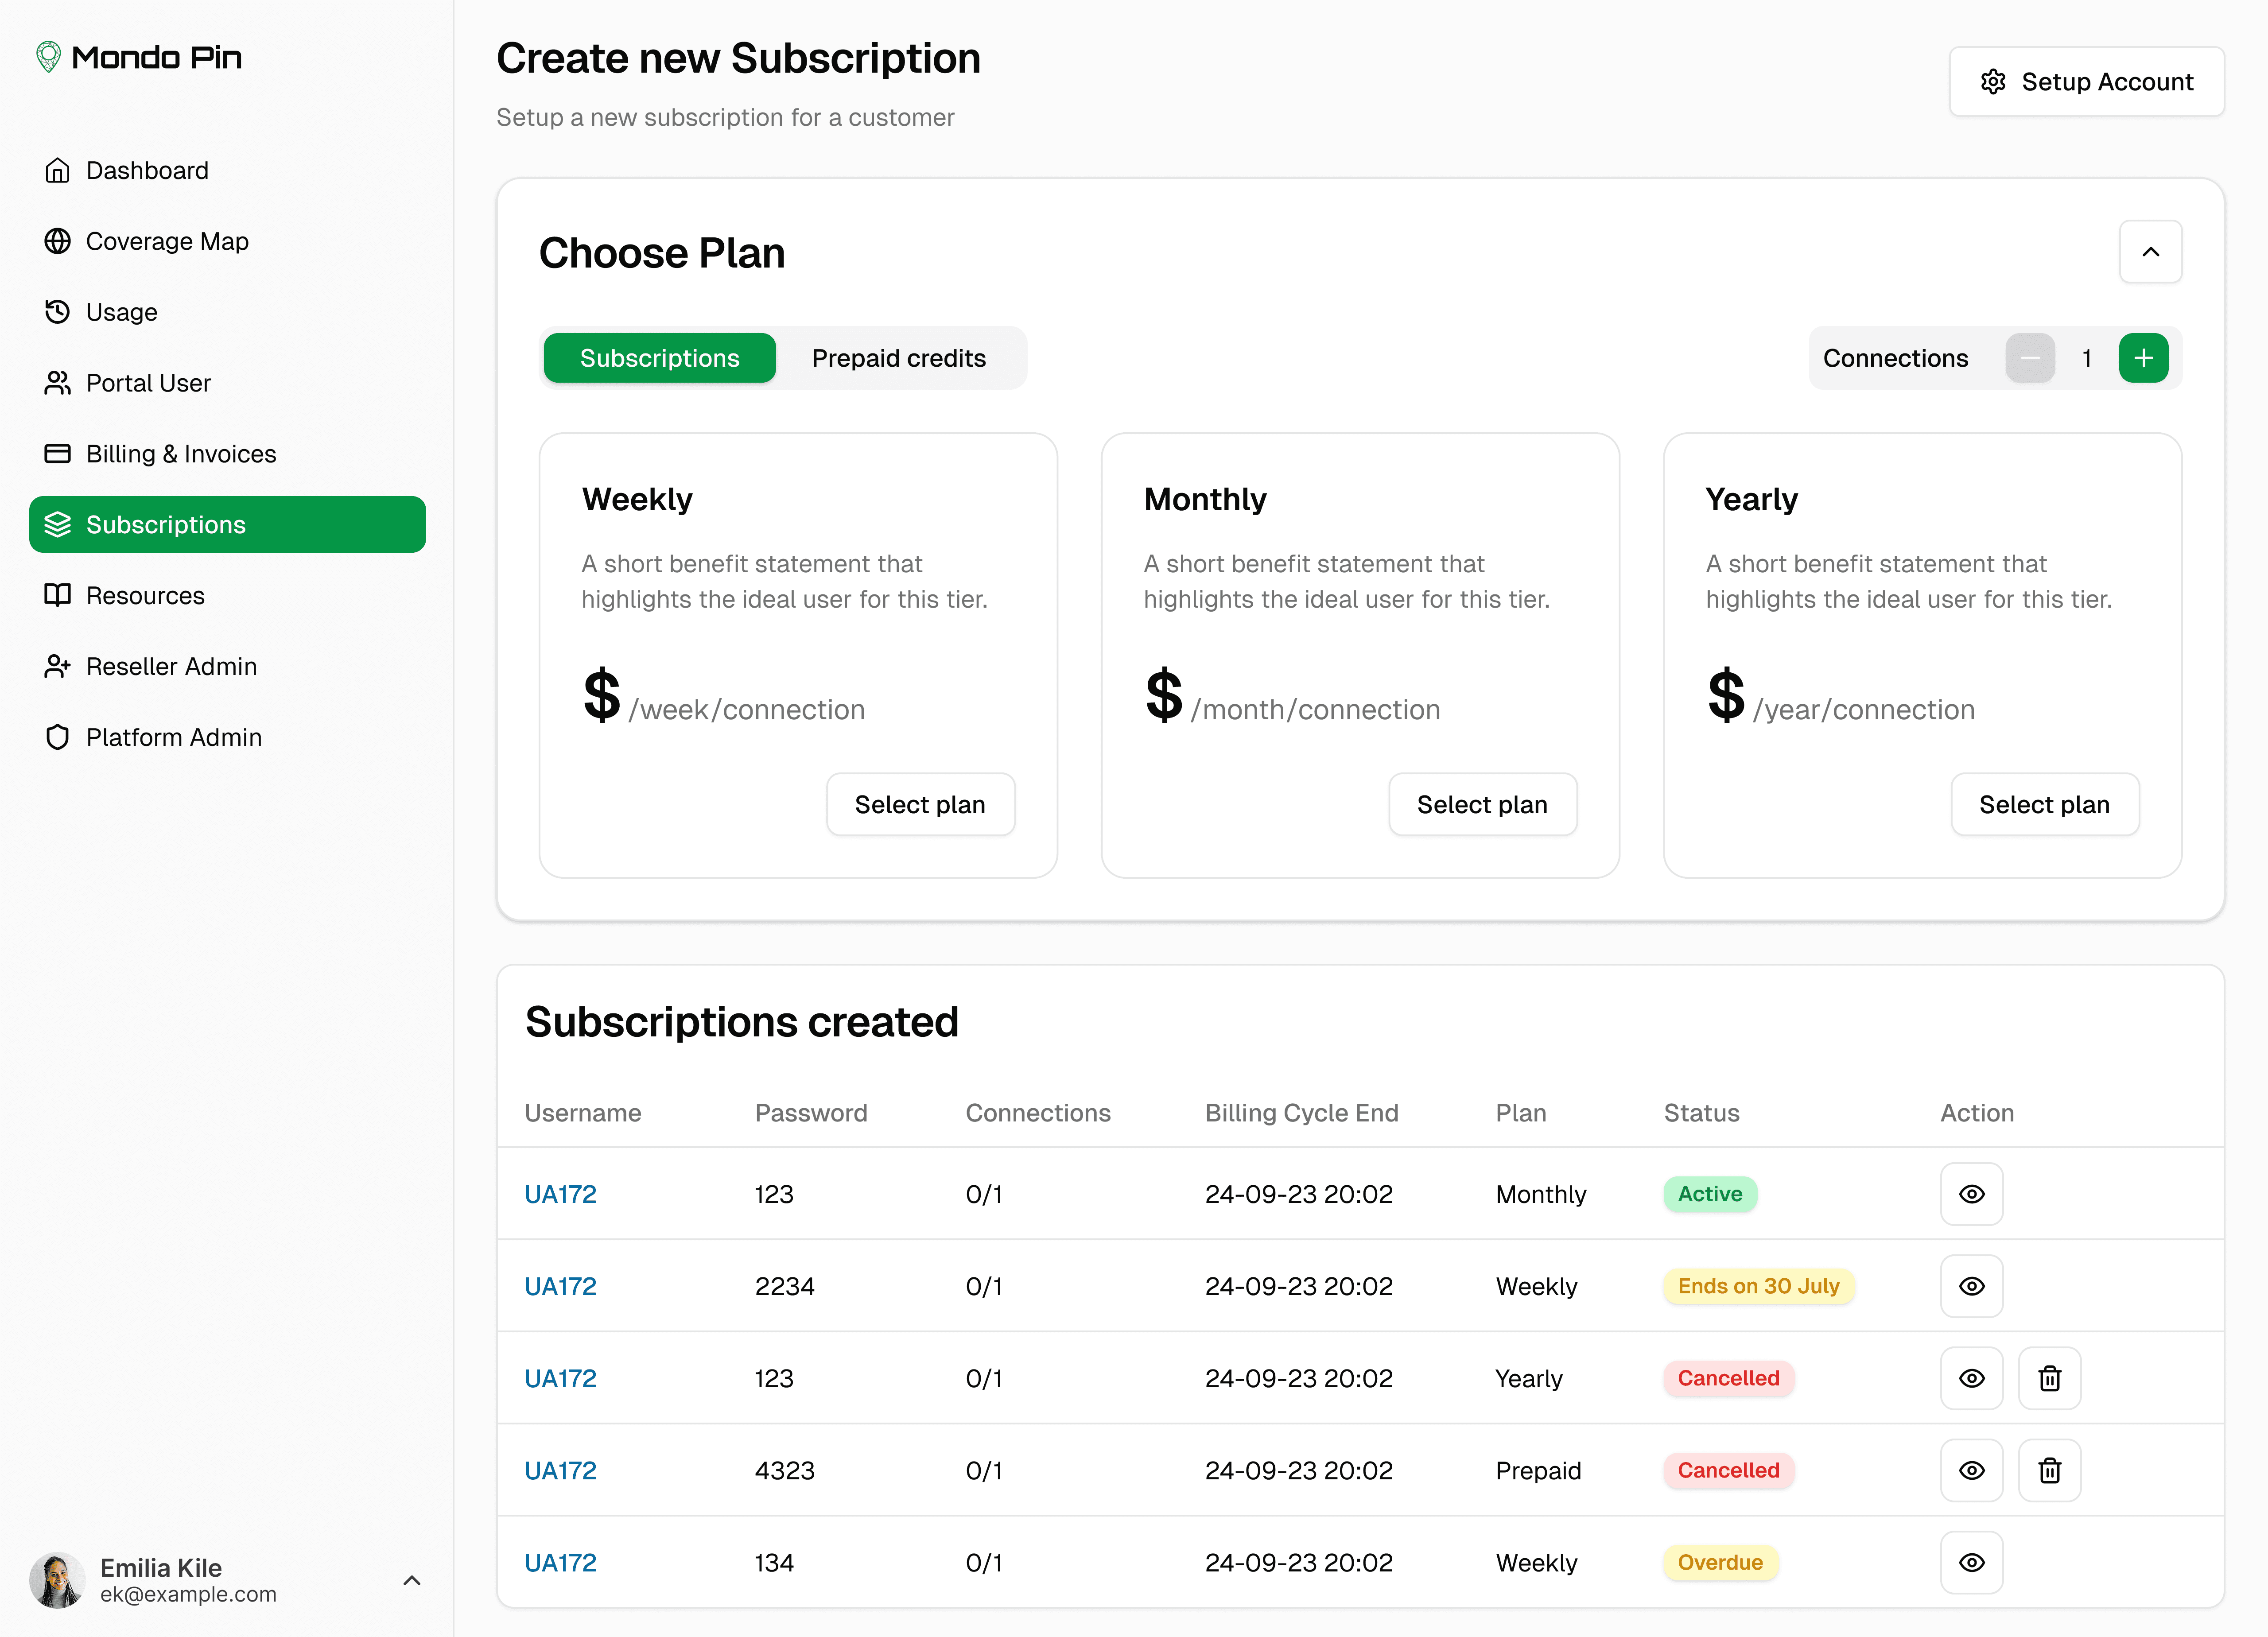Image resolution: width=2268 pixels, height=1637 pixels.
Task: Increase connections with the plus button
Action: click(2143, 358)
